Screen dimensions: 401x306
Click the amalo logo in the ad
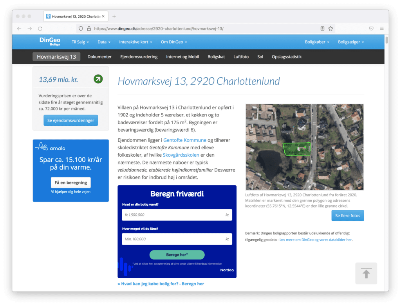(x=50, y=147)
